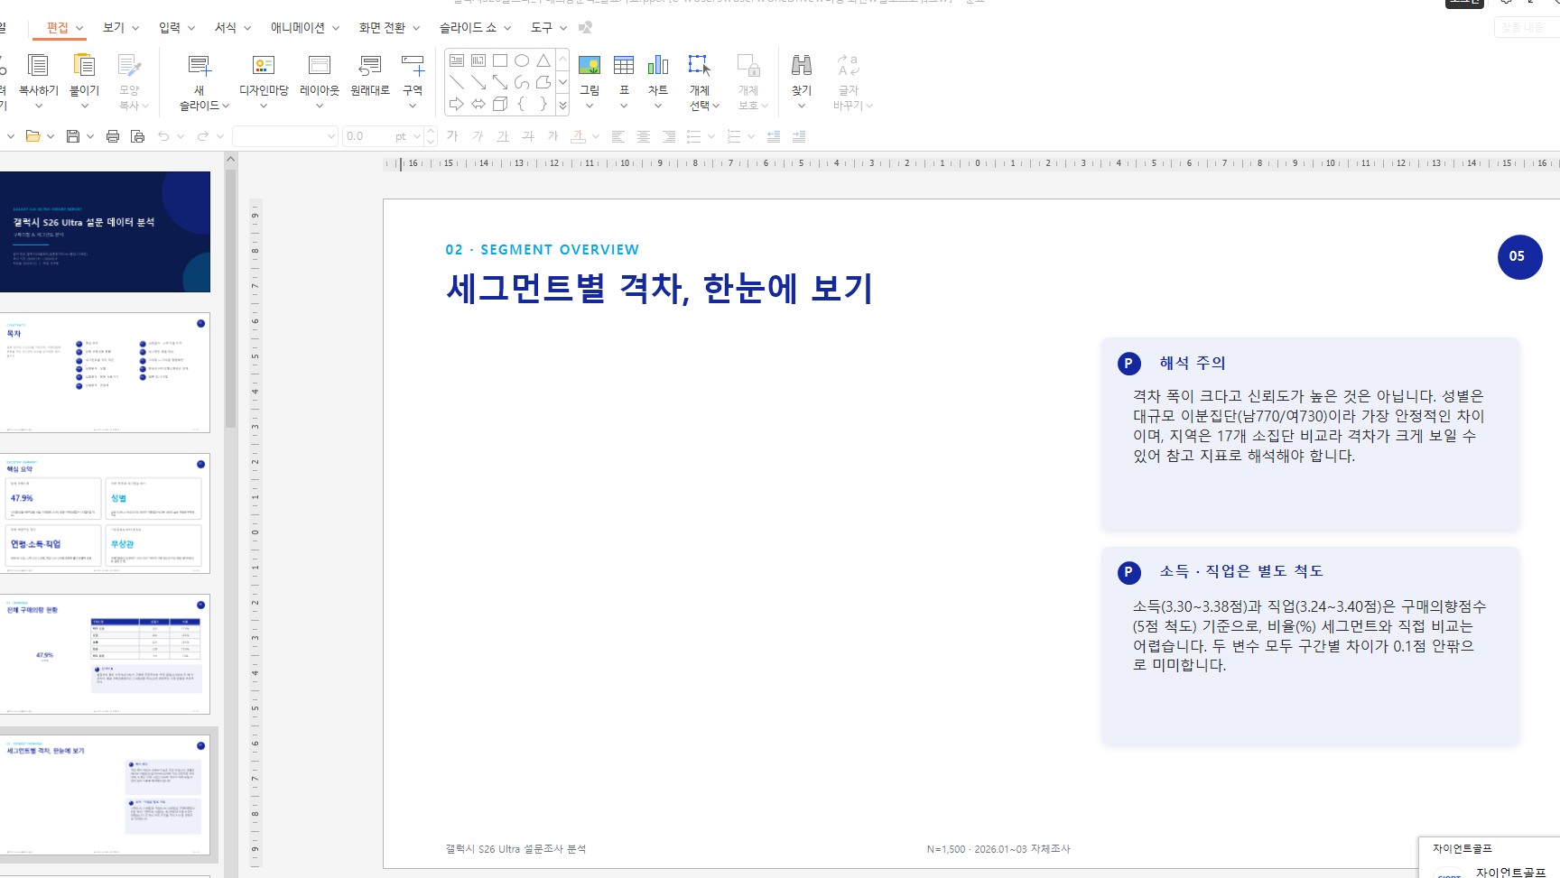Screen dimensions: 1560x878
Task: Select the ellipse shape in gallery
Action: click(522, 60)
